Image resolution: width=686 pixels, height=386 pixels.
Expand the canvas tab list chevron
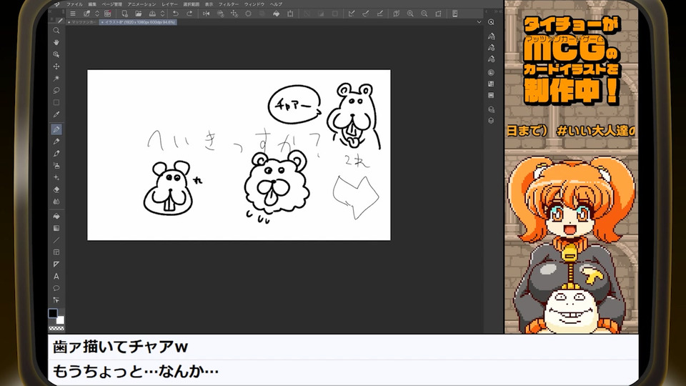(480, 22)
